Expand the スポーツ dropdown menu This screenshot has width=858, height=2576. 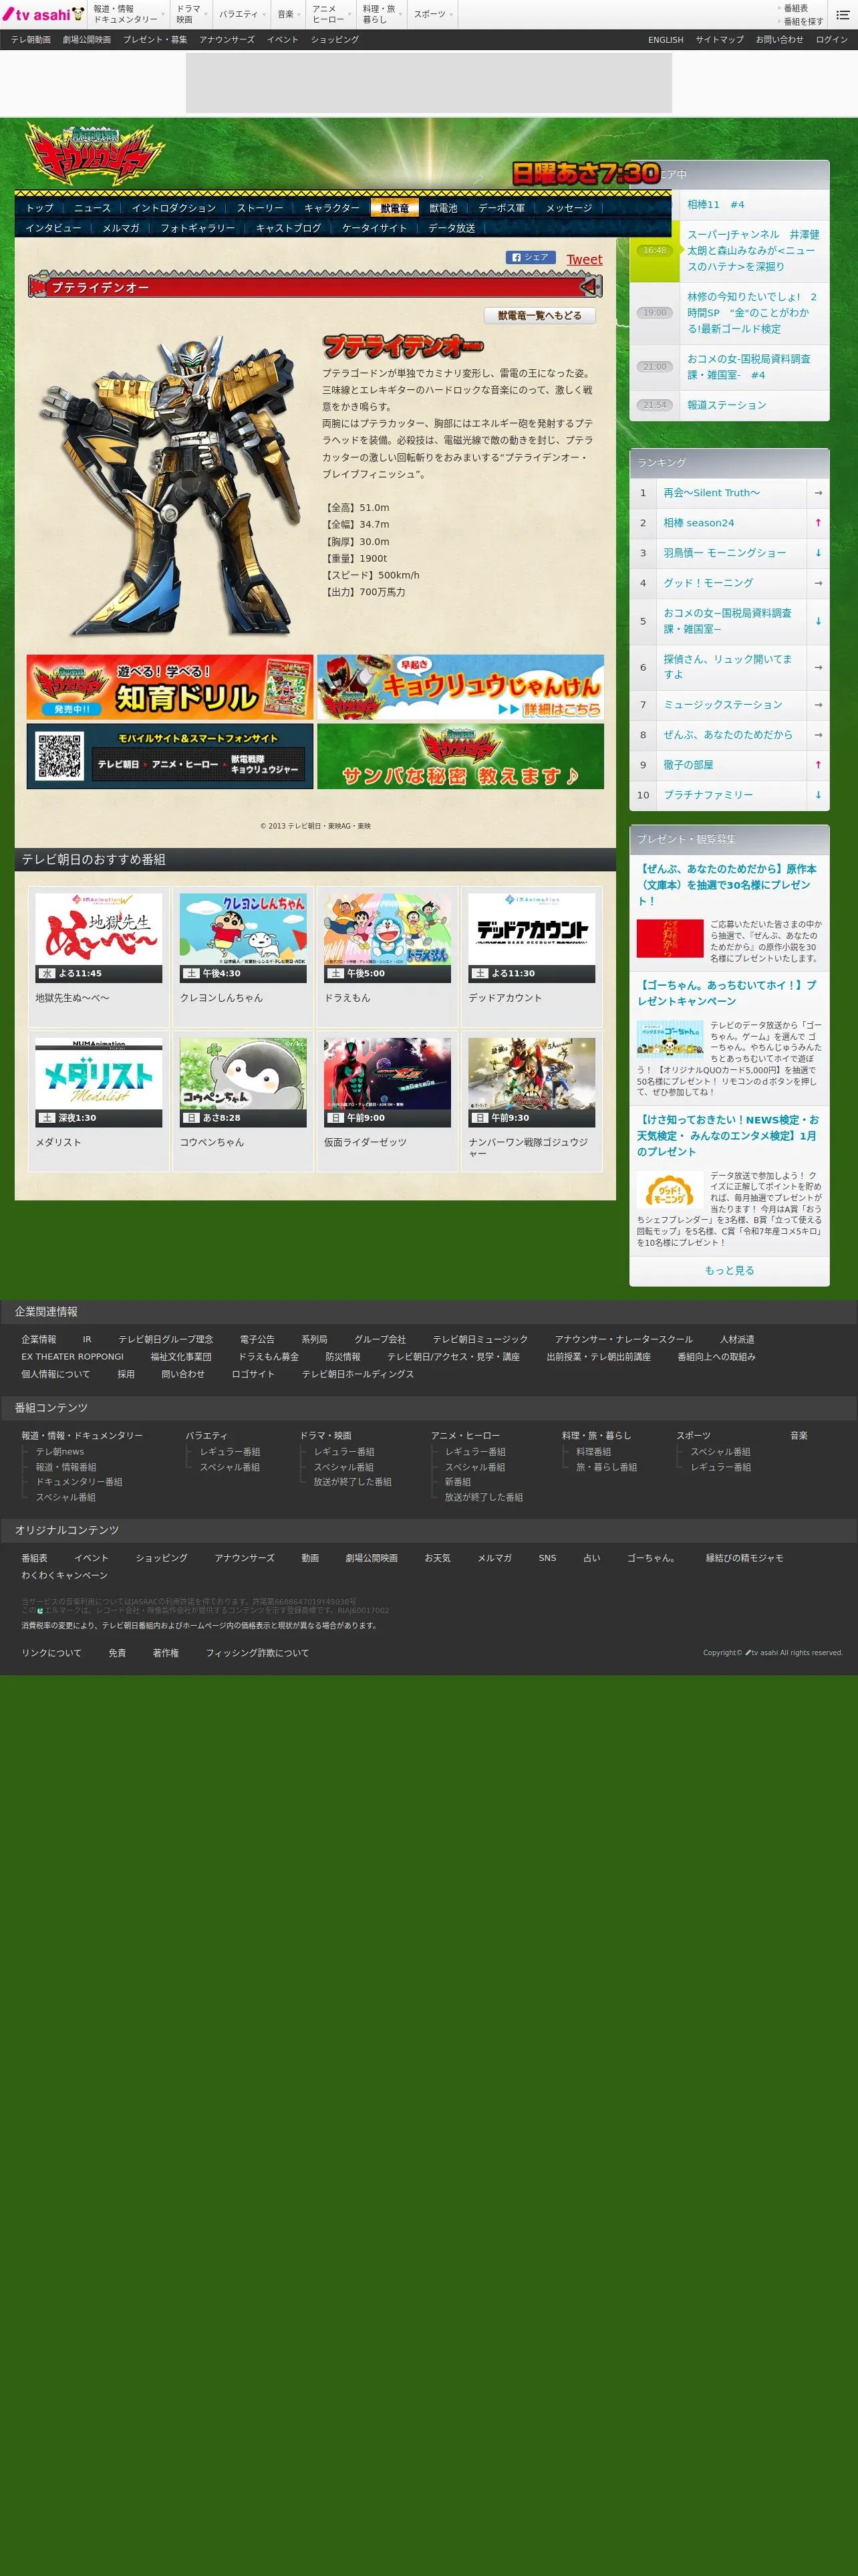coord(432,14)
